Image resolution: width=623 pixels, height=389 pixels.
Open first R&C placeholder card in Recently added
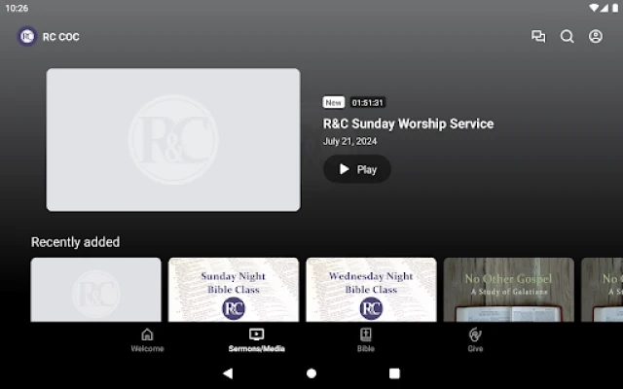tap(96, 290)
